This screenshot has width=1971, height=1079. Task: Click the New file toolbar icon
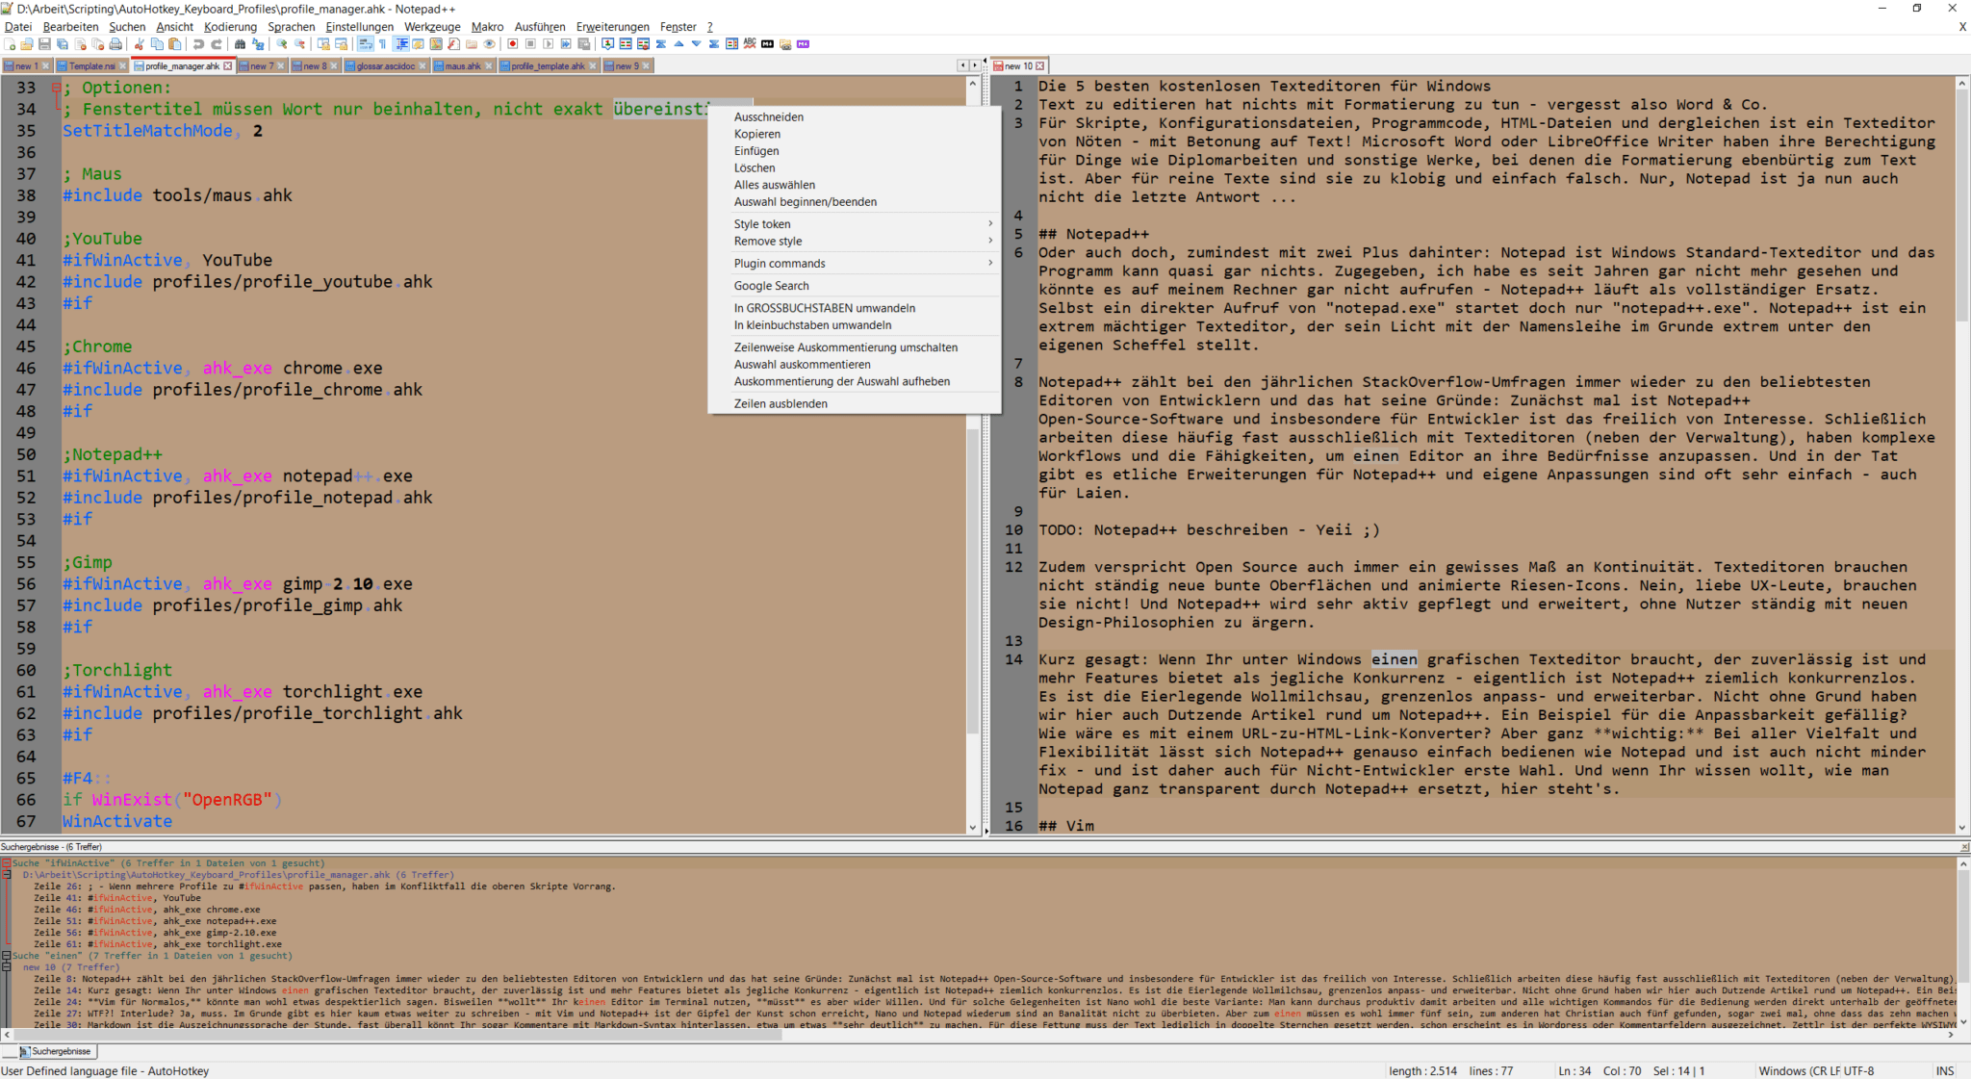10,44
